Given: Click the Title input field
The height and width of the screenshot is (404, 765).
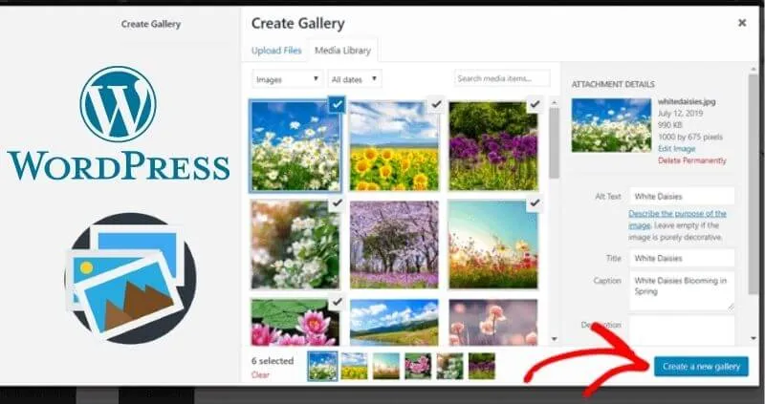Looking at the screenshot, I should coord(682,258).
